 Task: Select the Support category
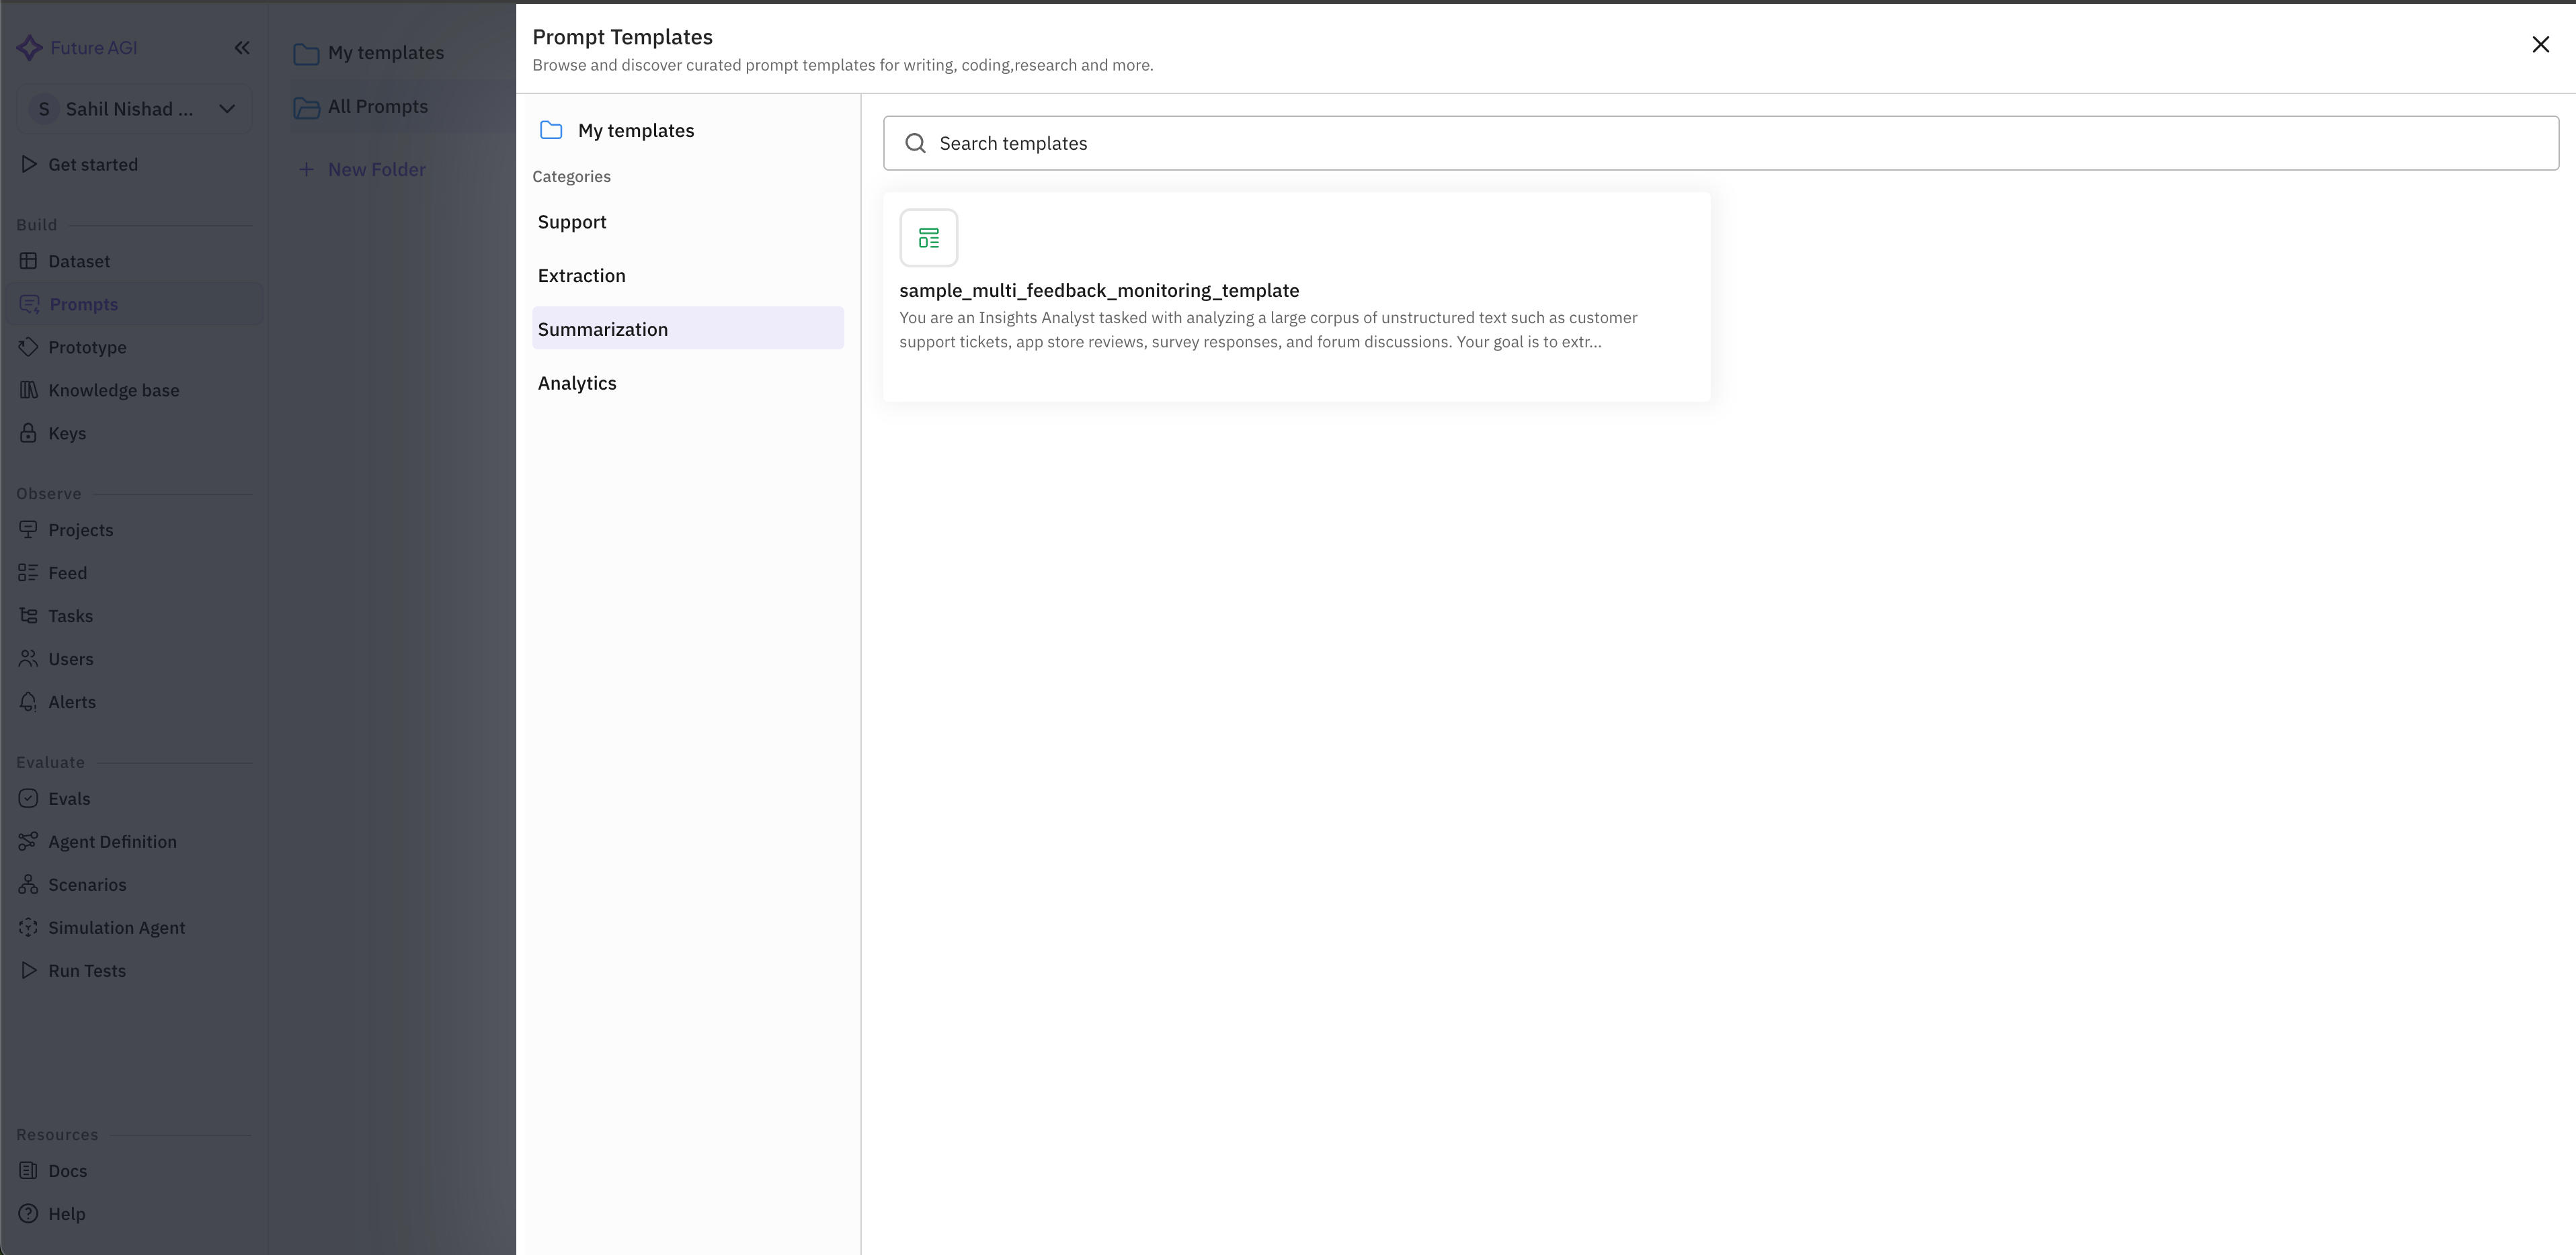click(572, 223)
